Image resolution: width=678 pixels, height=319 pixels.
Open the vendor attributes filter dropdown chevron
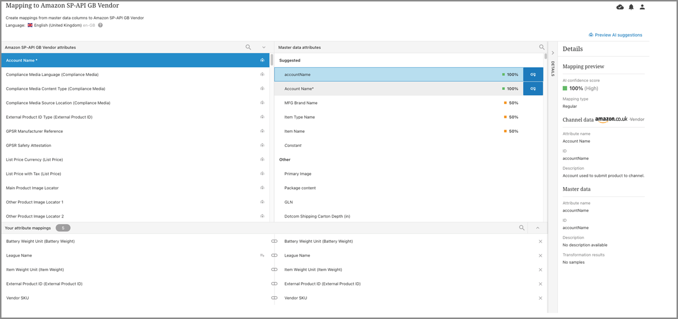(x=264, y=47)
